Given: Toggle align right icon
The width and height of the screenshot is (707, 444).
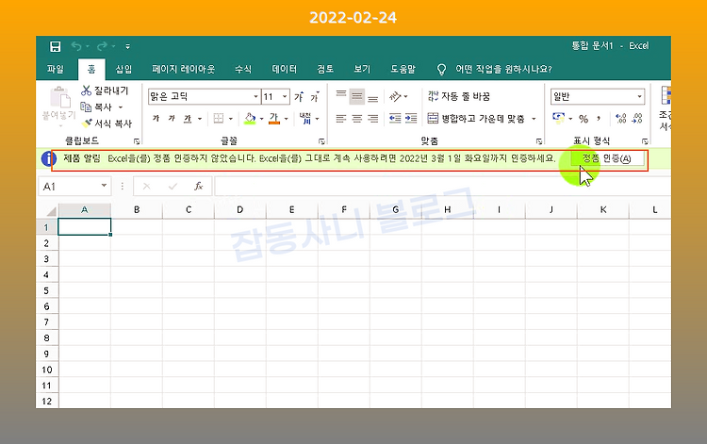Looking at the screenshot, I should pos(373,119).
